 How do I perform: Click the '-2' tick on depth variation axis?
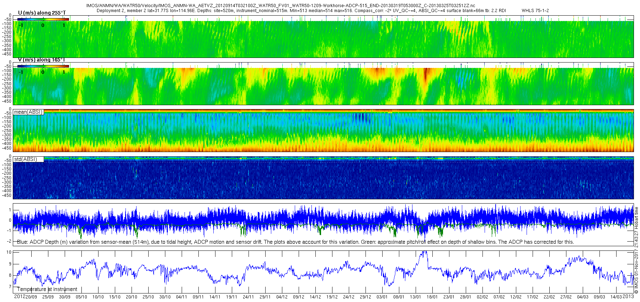point(9,241)
